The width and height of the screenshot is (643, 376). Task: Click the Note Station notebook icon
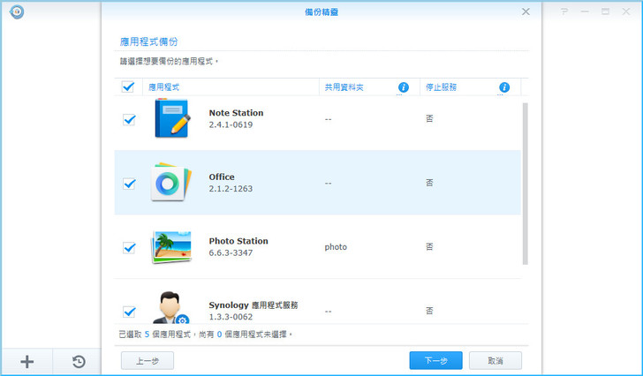pyautogui.click(x=171, y=118)
